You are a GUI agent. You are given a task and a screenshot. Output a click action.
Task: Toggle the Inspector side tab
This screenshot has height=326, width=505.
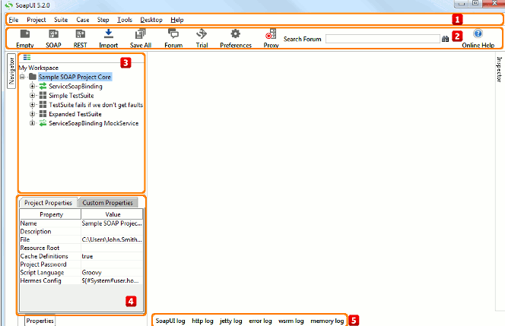(x=499, y=69)
